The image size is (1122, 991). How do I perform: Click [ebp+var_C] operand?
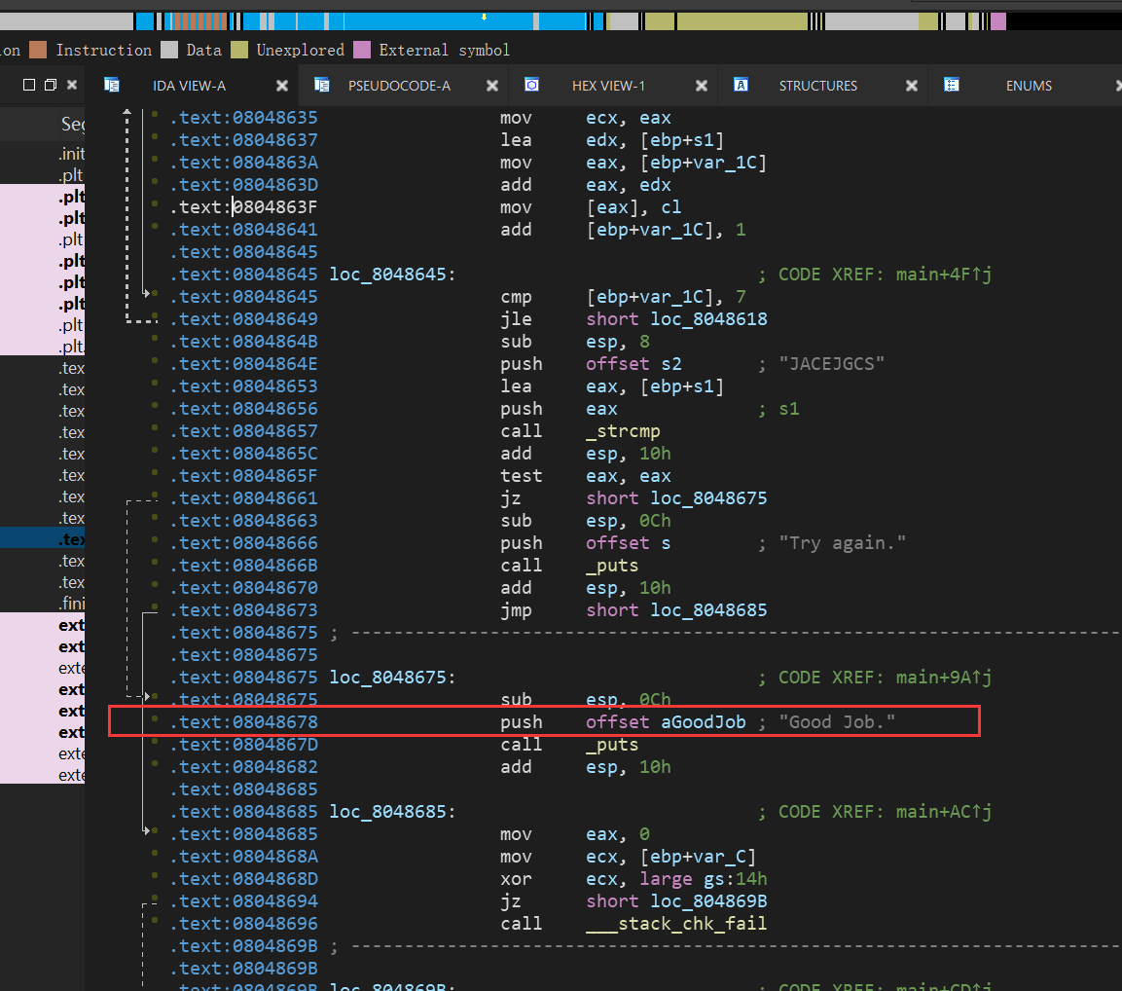click(x=698, y=857)
